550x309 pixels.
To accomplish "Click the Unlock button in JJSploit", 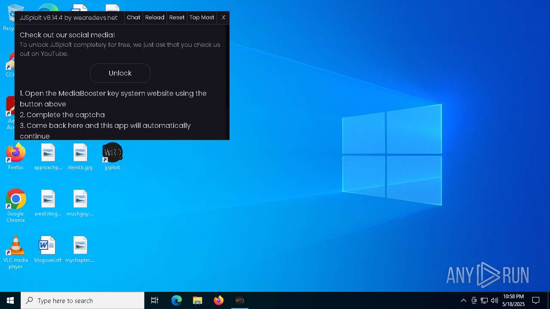I will (120, 73).
